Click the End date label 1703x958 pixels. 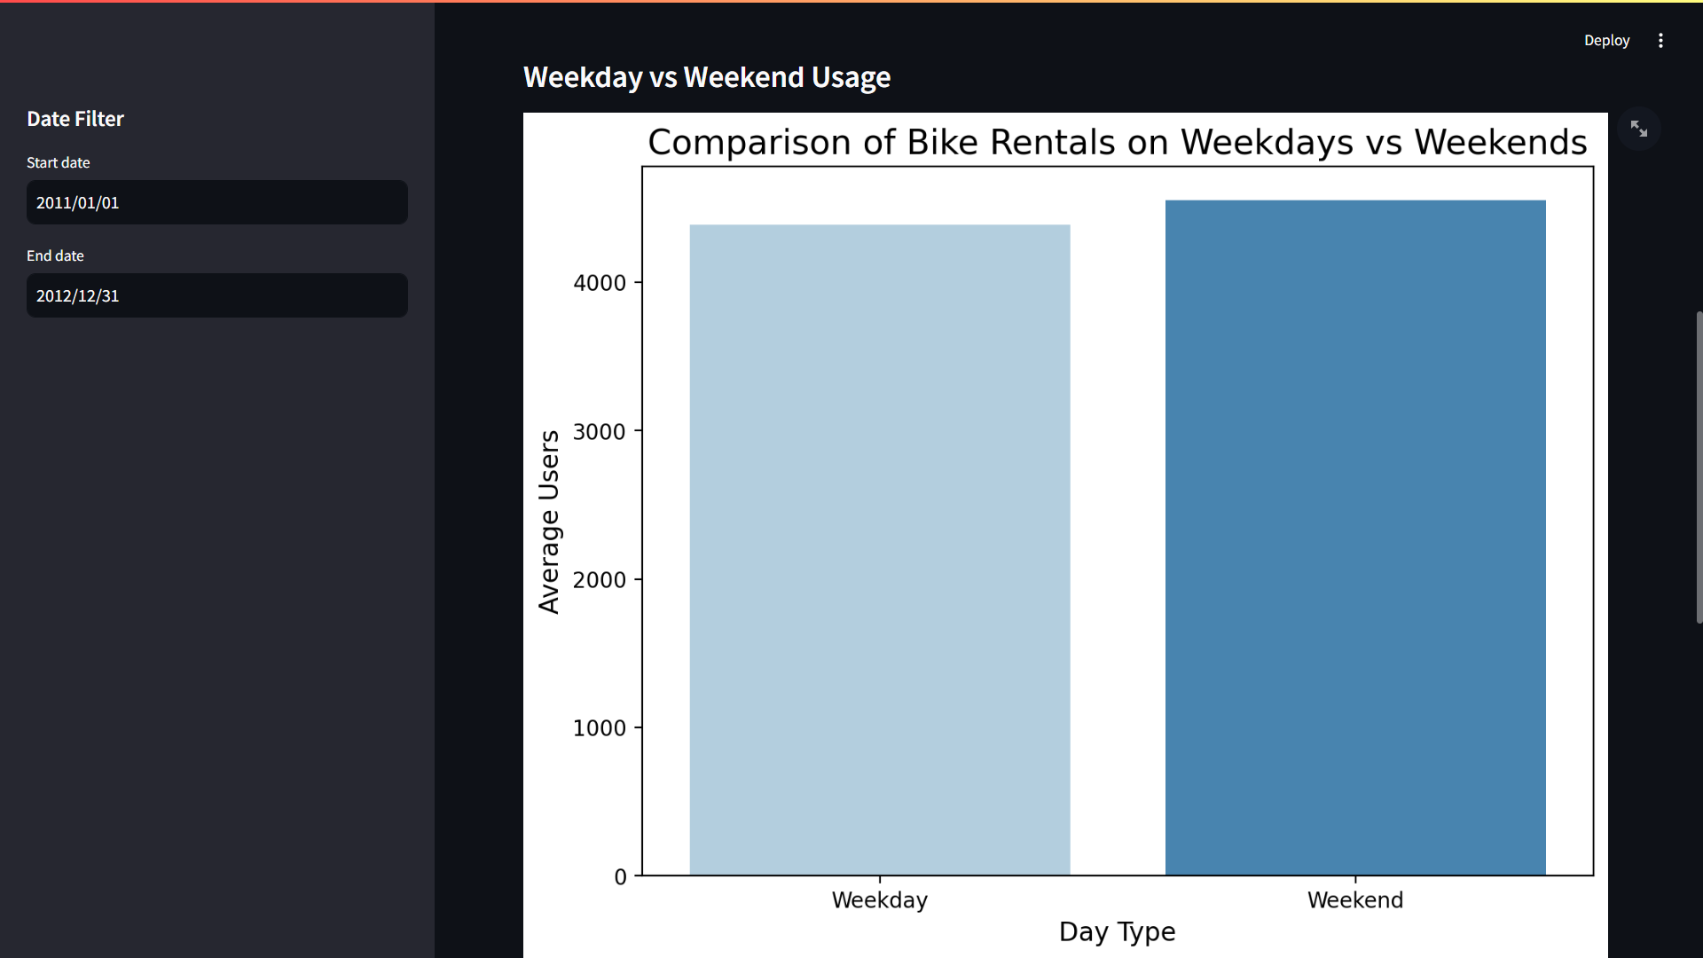55,255
